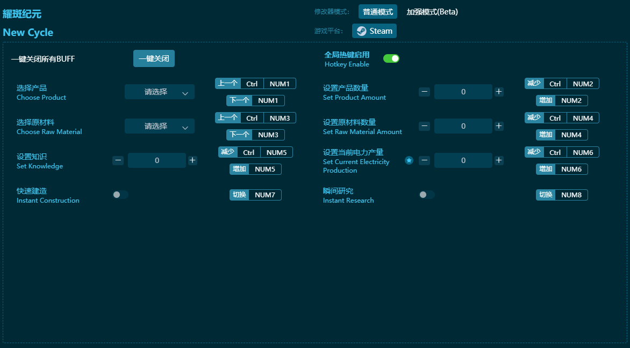Select the Steam platform icon
This screenshot has height=348, width=630.
tap(374, 31)
